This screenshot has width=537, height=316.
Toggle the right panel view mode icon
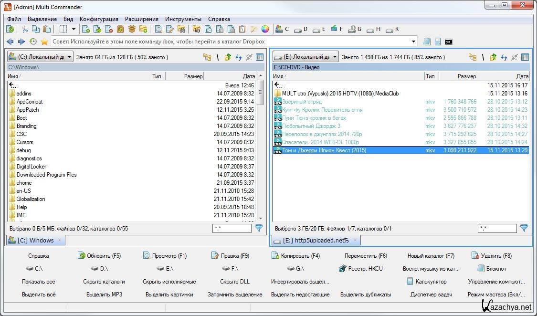(x=525, y=57)
